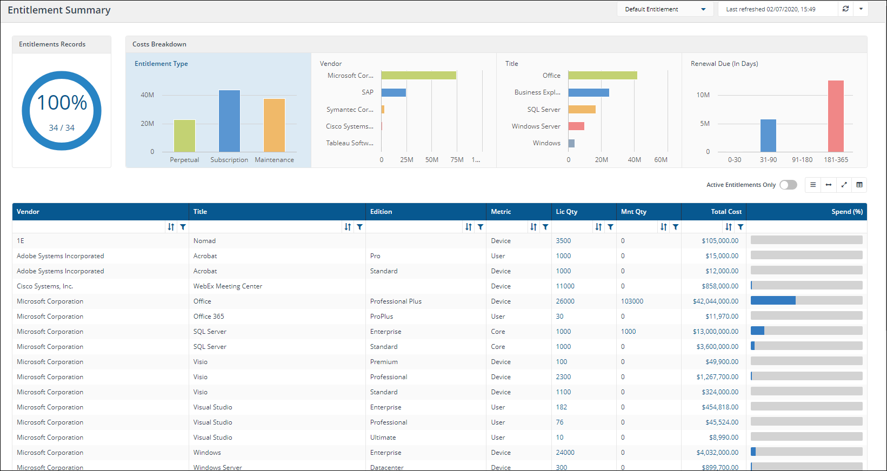Open the filter for the Title column

(x=360, y=227)
